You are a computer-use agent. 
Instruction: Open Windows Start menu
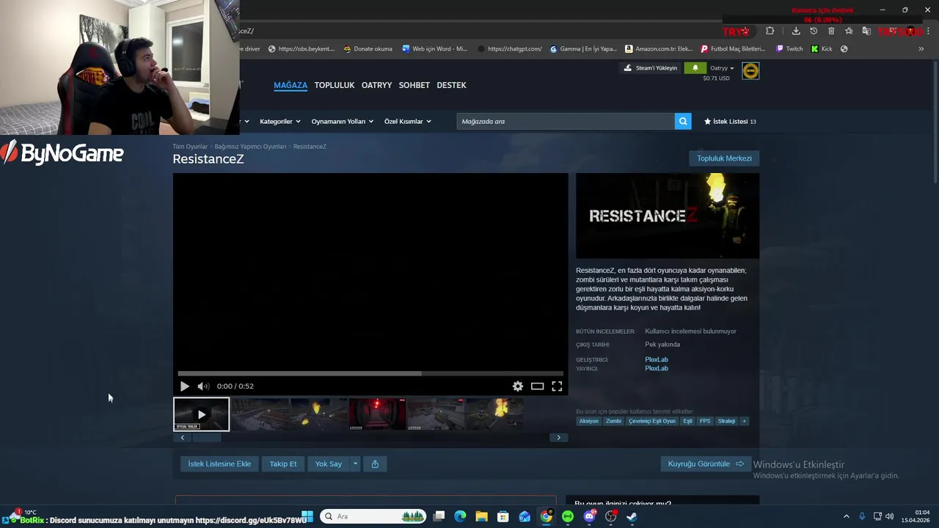307,516
